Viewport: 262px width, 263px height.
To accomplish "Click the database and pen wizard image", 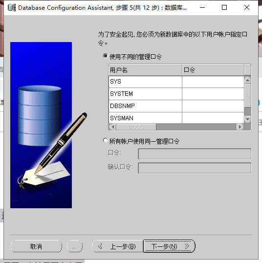I will pyautogui.click(x=41, y=125).
